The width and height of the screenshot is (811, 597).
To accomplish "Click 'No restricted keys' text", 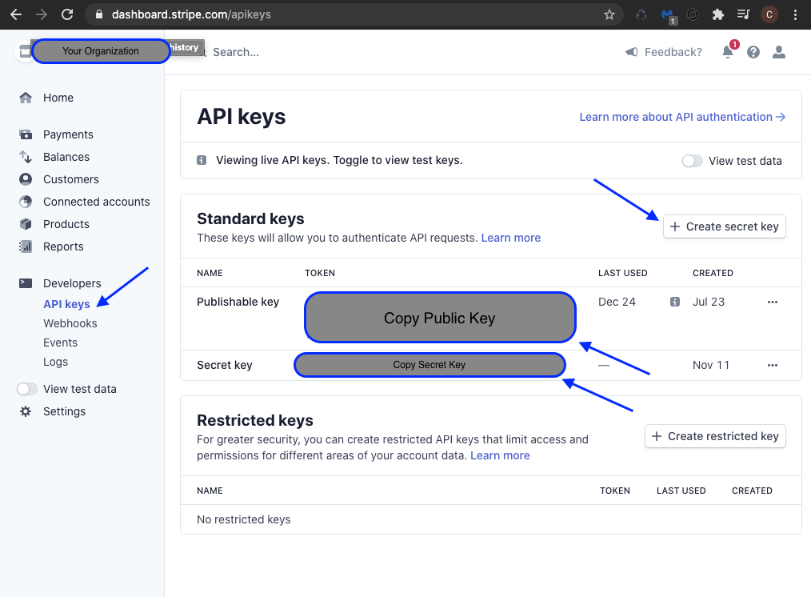I will click(244, 519).
